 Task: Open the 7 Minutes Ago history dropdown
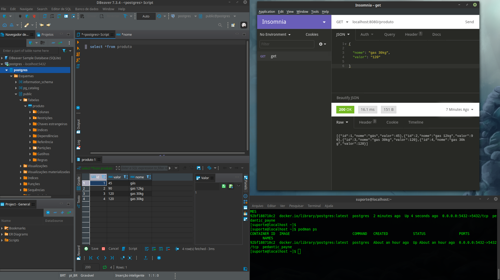[x=460, y=109]
